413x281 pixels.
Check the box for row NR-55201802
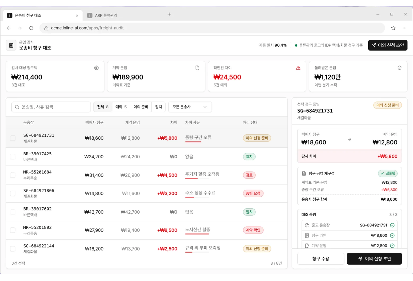[13, 230]
